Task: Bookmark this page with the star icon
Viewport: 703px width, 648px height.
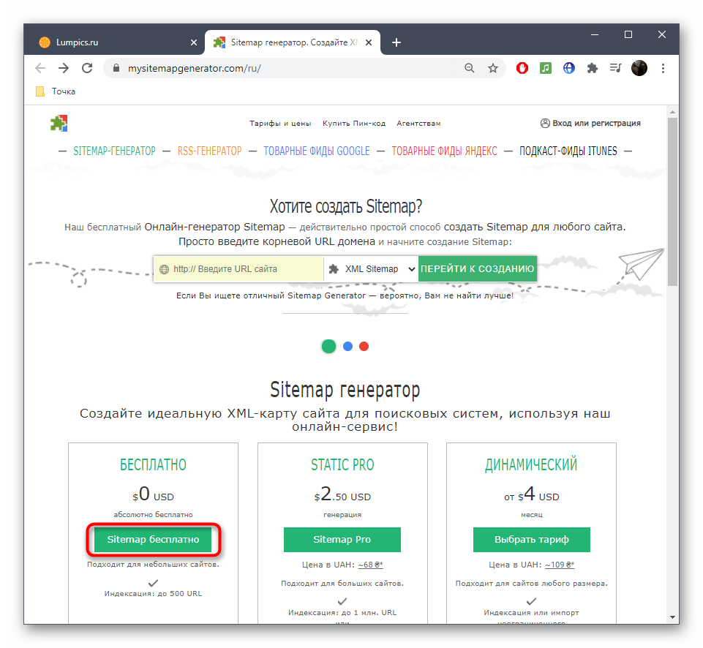Action: point(493,68)
